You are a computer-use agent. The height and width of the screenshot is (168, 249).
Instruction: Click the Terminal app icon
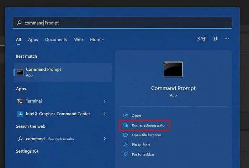click(x=20, y=101)
